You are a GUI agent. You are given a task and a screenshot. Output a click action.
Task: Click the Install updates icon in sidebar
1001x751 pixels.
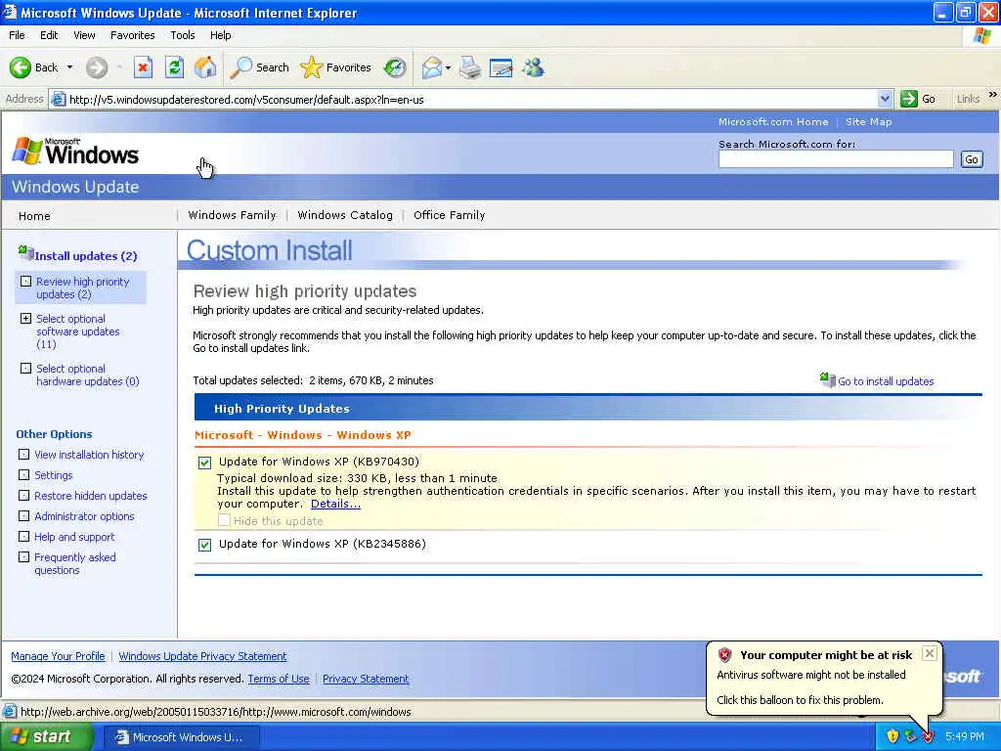click(25, 253)
